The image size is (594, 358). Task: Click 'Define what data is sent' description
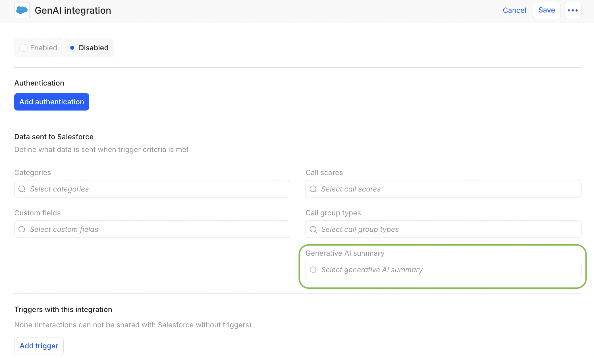click(101, 149)
